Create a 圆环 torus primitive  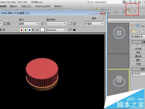click(138, 60)
